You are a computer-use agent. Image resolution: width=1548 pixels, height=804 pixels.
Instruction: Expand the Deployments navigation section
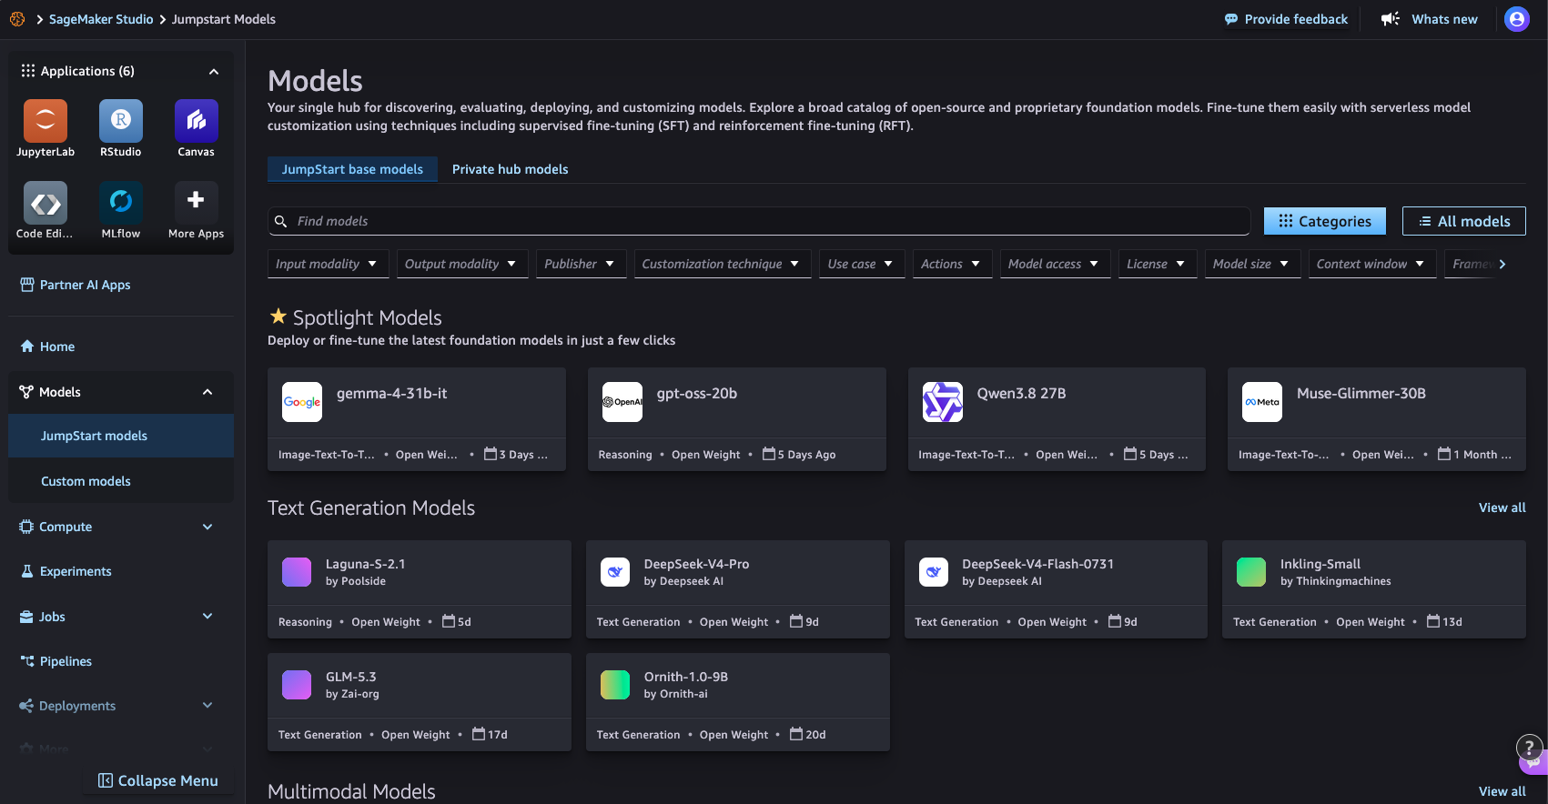pos(207,706)
